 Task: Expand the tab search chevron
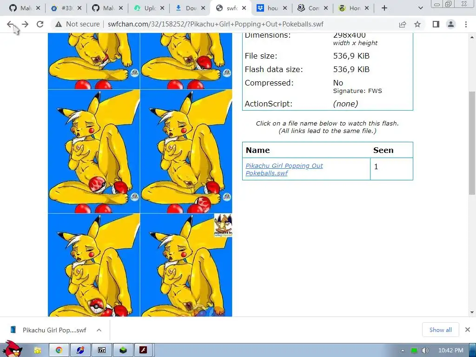(x=420, y=8)
